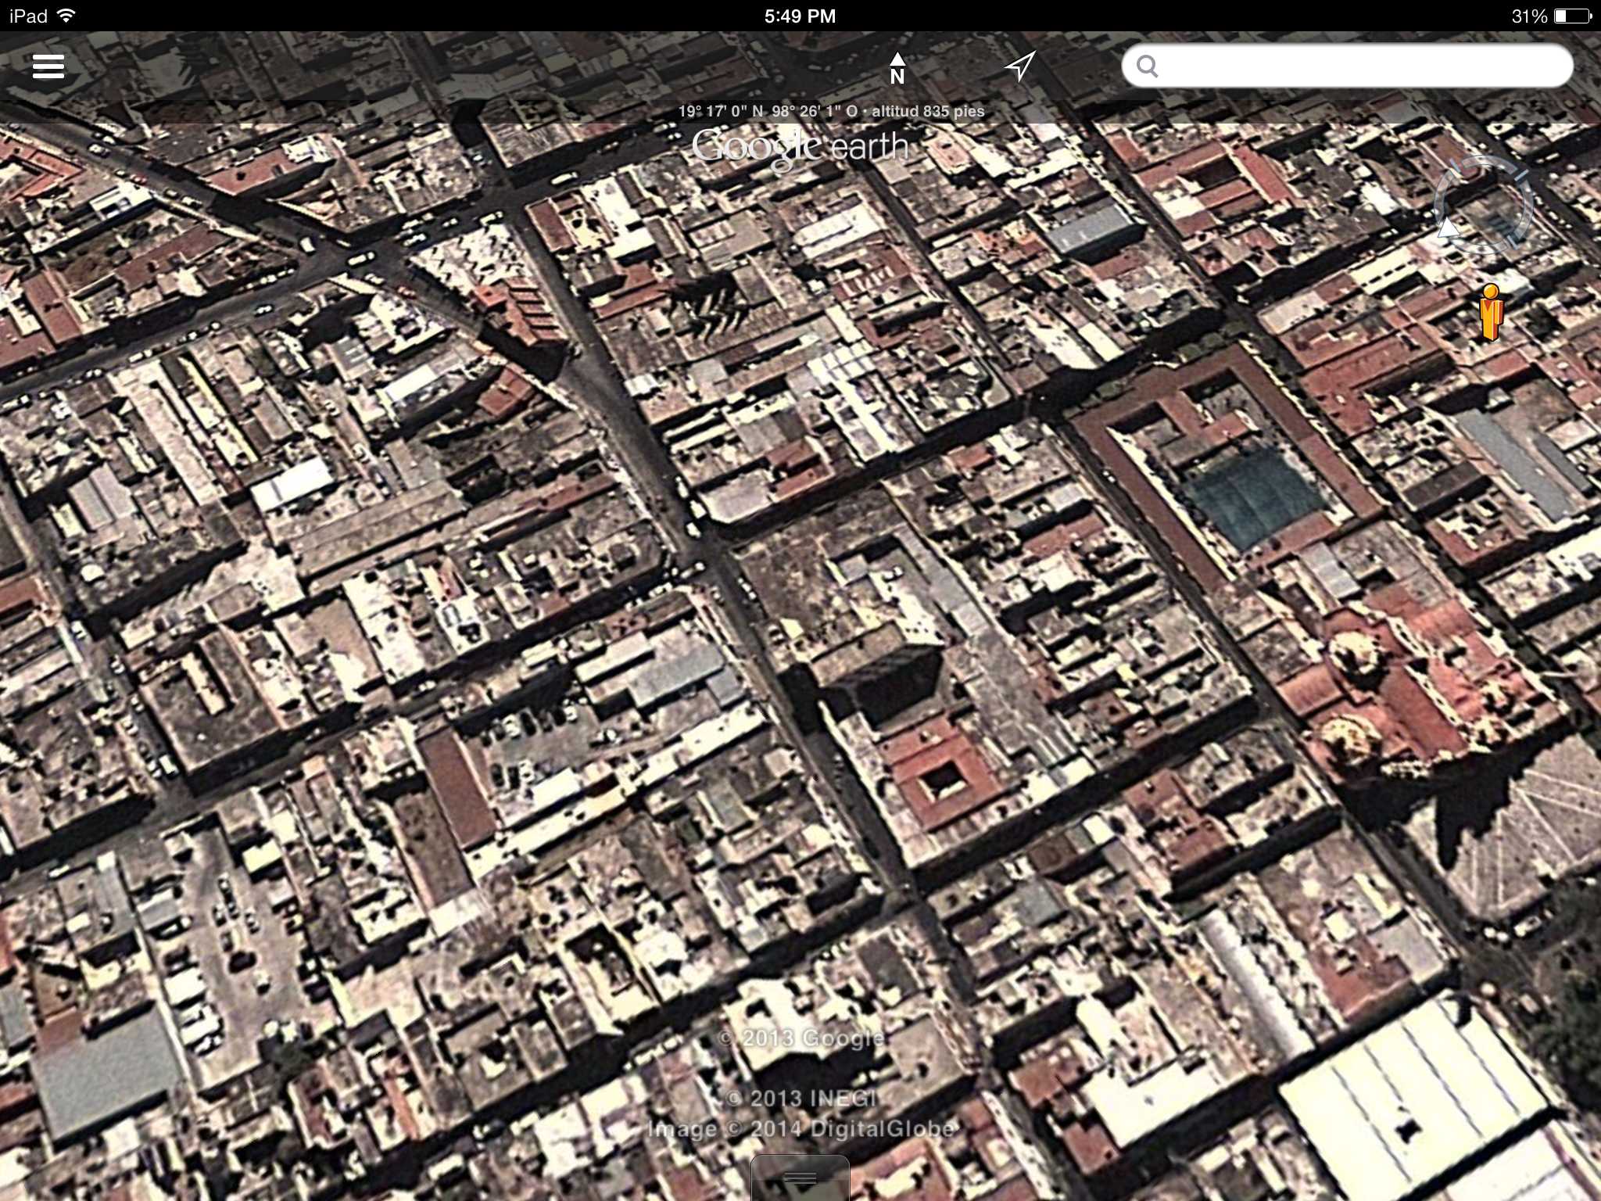This screenshot has height=1201, width=1601.
Task: Pull up the bottom drawer handle
Action: pos(800,1178)
